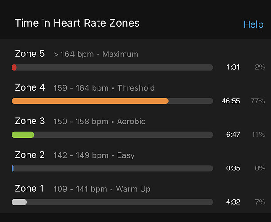Click the Time in Heart Rate Zones title
The image size is (271, 222).
tap(77, 23)
